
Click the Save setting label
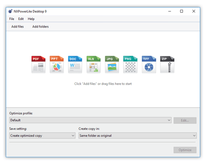[x=18, y=128]
